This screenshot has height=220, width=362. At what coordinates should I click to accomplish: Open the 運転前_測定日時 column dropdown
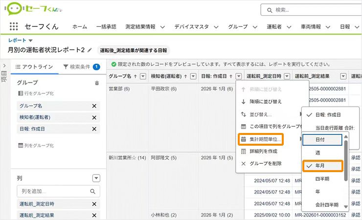[287, 76]
